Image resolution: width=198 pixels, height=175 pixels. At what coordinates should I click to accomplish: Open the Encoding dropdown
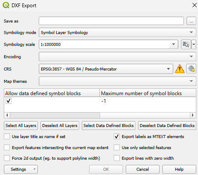coord(118,56)
